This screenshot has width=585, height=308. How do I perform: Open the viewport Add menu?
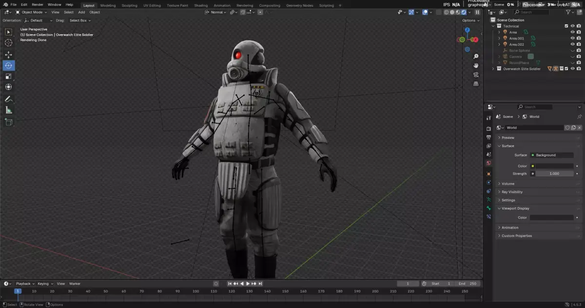[81, 12]
